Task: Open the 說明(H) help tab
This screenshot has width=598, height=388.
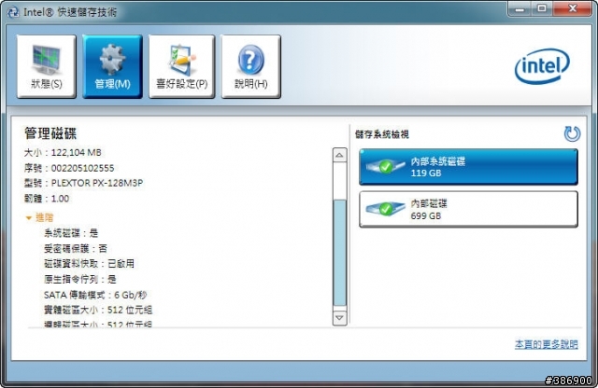Action: [251, 66]
